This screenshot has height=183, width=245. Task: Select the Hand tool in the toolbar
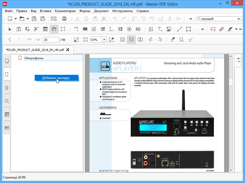coord(54,29)
